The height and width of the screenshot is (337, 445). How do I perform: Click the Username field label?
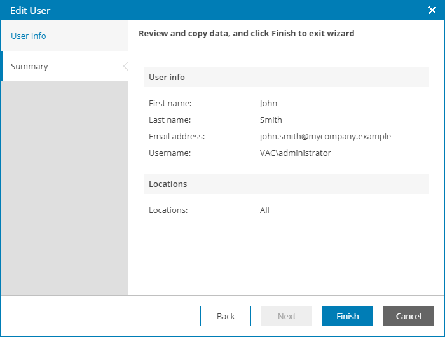point(170,153)
